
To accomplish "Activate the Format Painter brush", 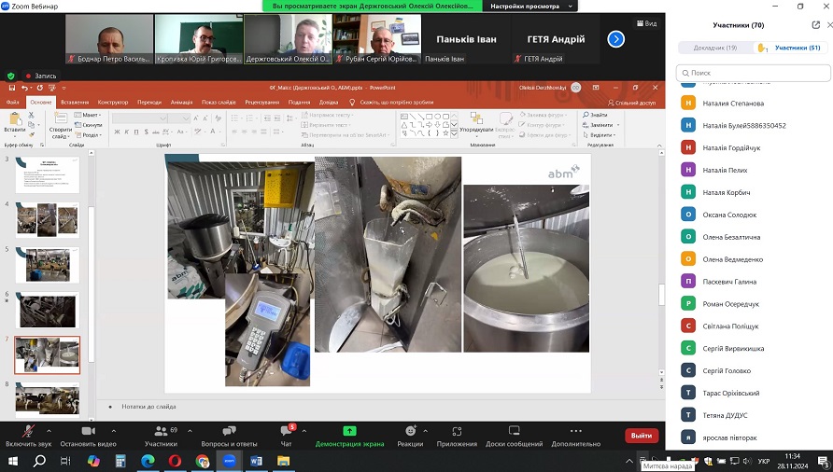I will [x=32, y=135].
